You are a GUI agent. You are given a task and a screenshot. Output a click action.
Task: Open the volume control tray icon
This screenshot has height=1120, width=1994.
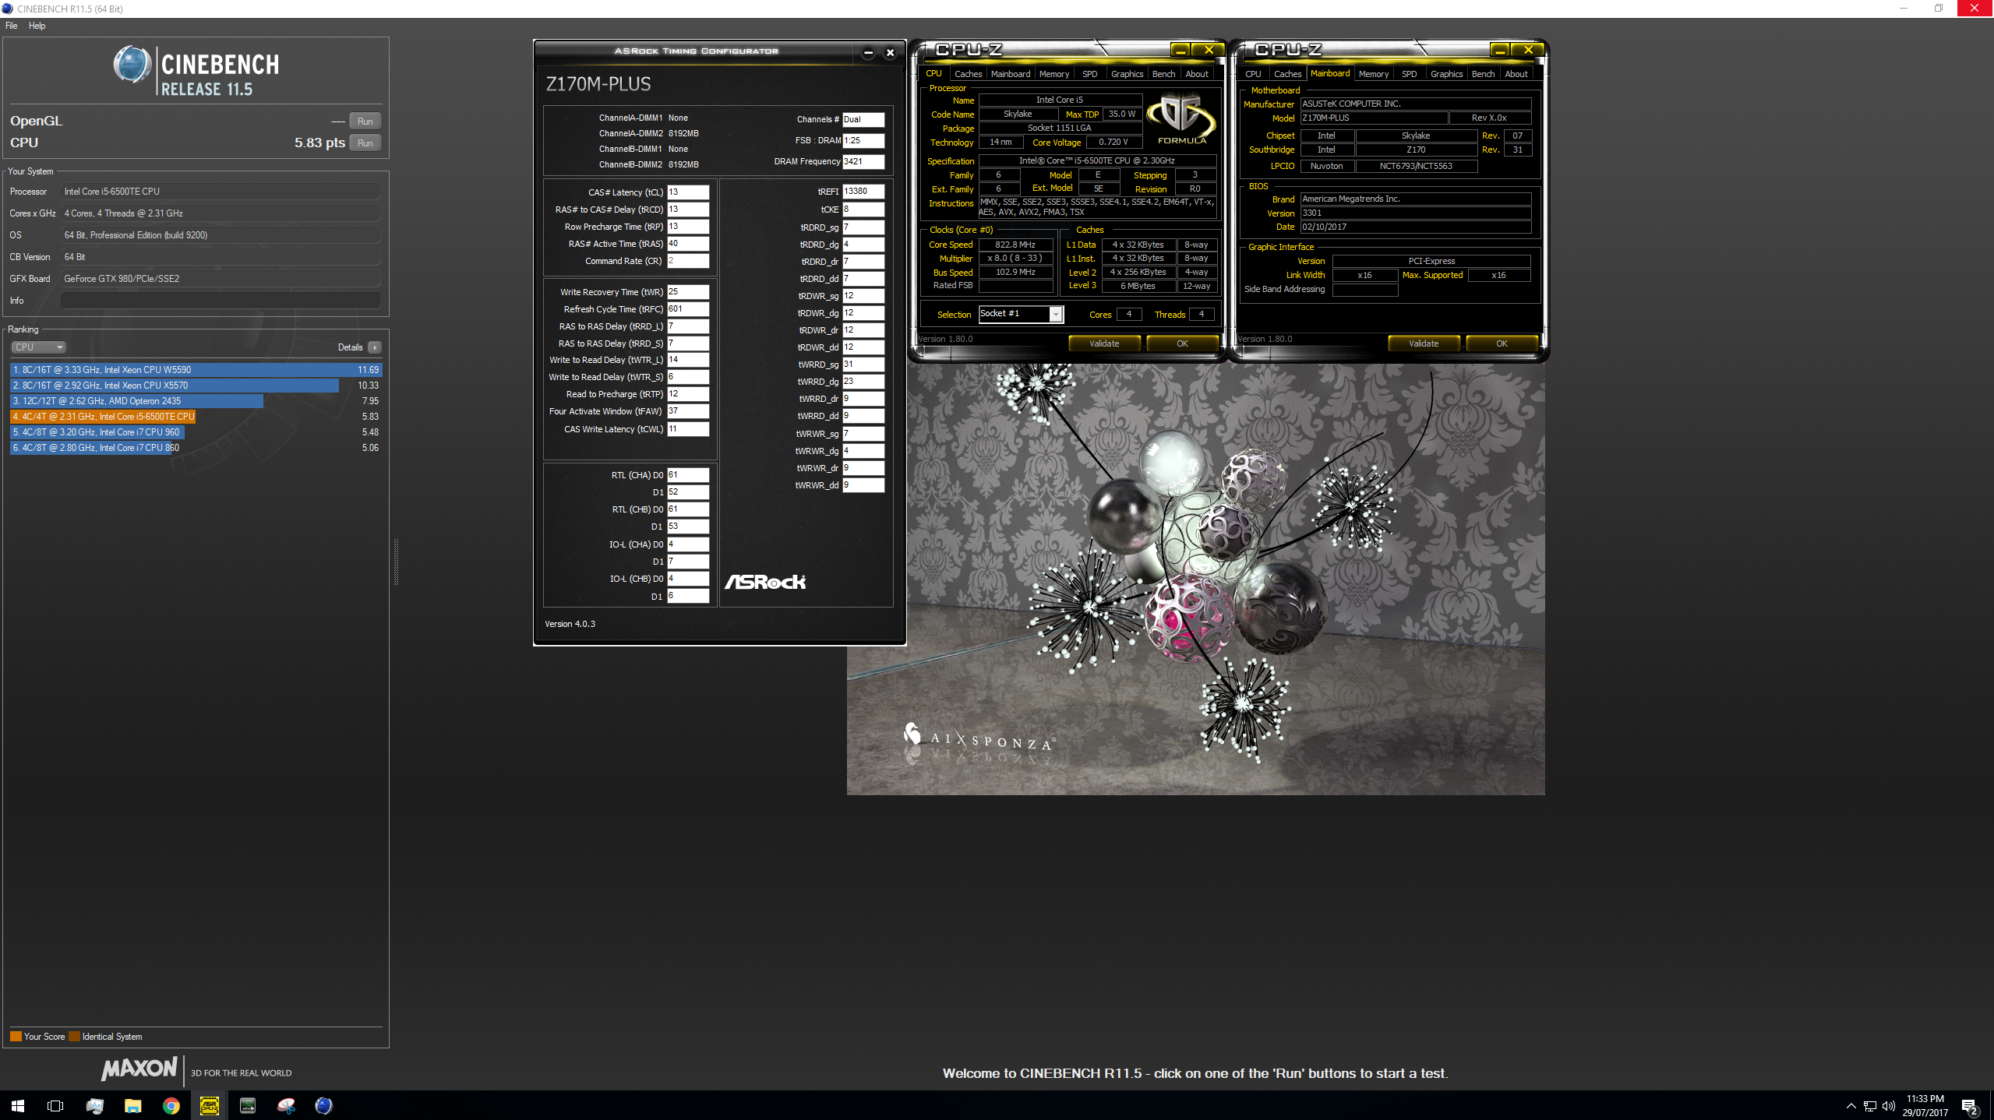(1888, 1106)
